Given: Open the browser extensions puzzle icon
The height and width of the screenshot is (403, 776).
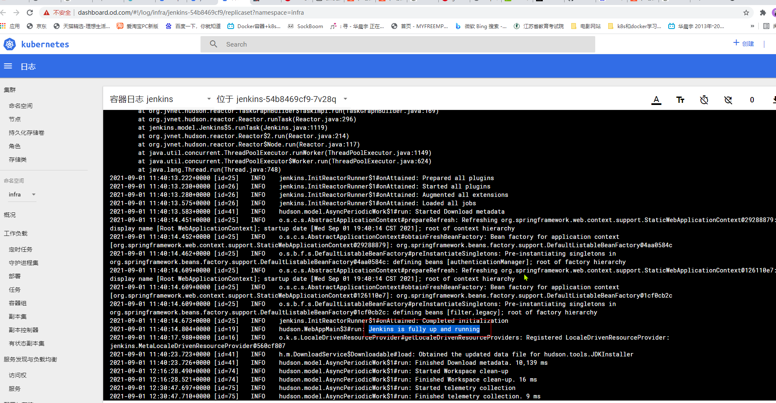Looking at the screenshot, I should (763, 13).
